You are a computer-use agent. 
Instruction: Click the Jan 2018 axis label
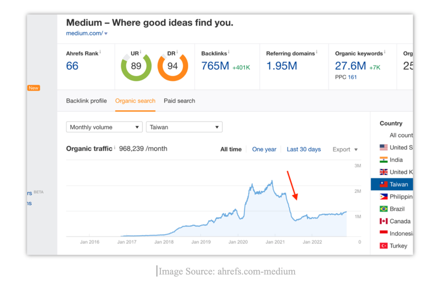click(164, 242)
